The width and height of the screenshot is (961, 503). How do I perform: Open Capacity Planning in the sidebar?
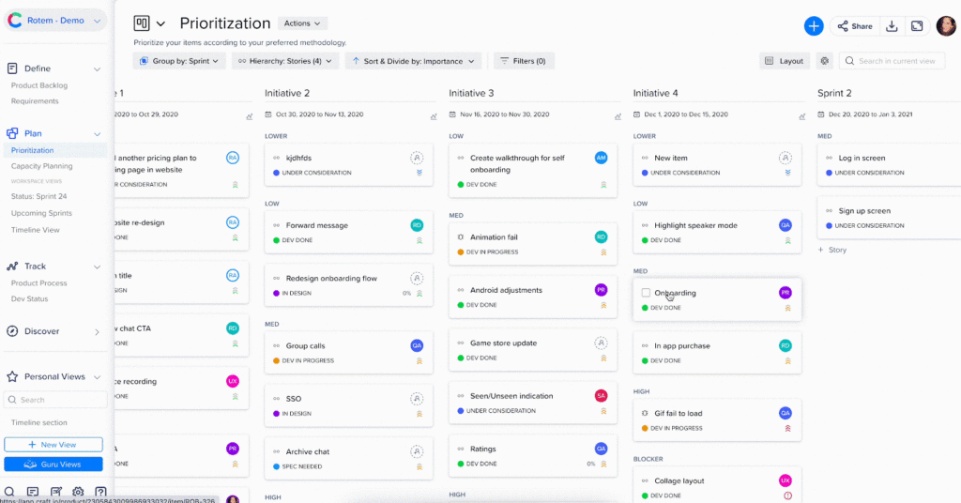point(41,166)
